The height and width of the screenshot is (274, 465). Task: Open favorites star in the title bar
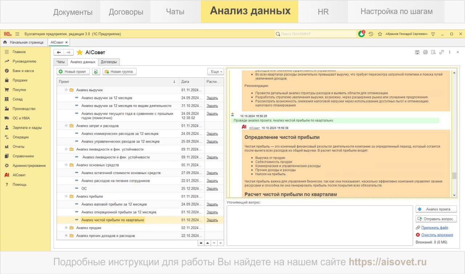point(380,34)
